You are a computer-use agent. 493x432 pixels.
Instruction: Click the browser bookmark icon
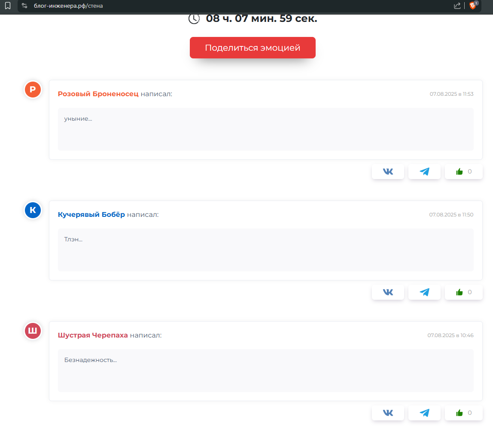coord(8,6)
